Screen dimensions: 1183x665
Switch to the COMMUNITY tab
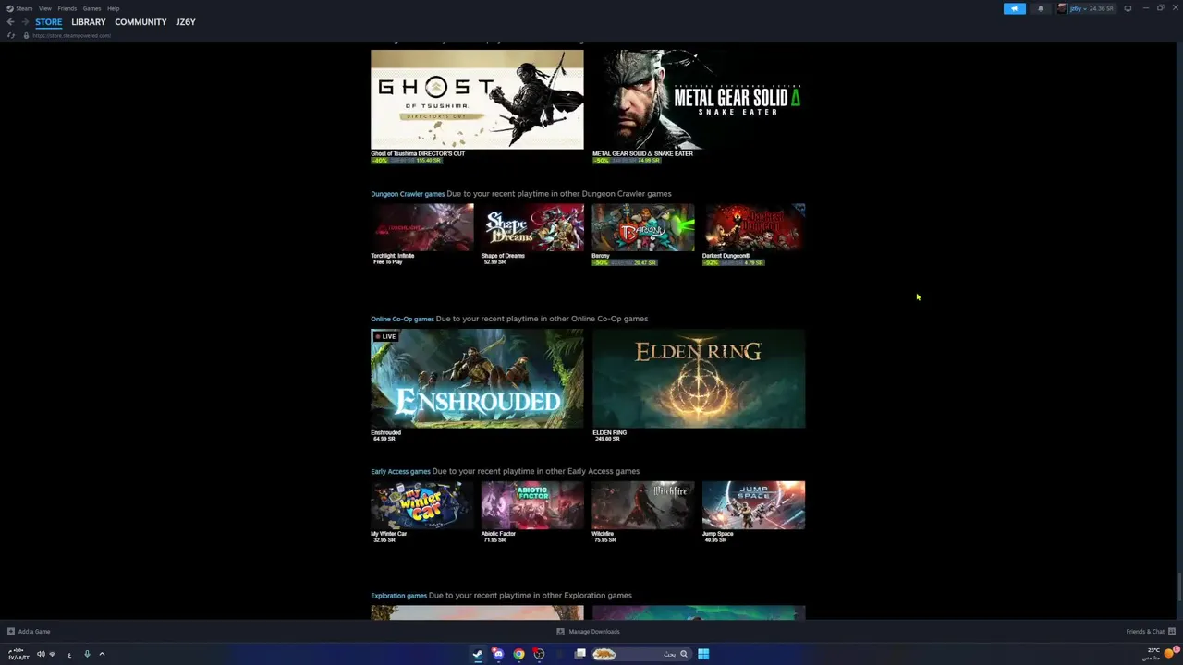tap(140, 22)
